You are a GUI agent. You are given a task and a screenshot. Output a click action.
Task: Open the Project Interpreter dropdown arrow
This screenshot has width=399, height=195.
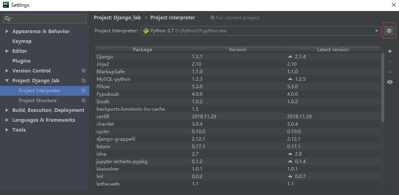pos(376,31)
